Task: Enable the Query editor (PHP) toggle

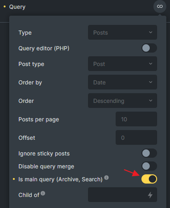Action: tap(149, 48)
